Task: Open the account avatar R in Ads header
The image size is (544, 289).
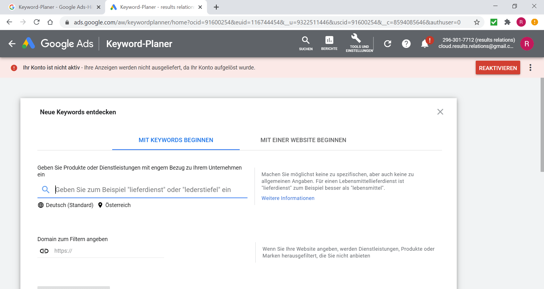Action: [x=527, y=44]
